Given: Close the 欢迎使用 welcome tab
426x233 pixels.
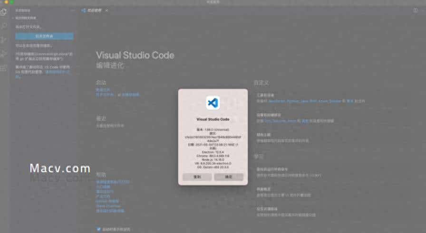Looking at the screenshot, I should tap(107, 10).
